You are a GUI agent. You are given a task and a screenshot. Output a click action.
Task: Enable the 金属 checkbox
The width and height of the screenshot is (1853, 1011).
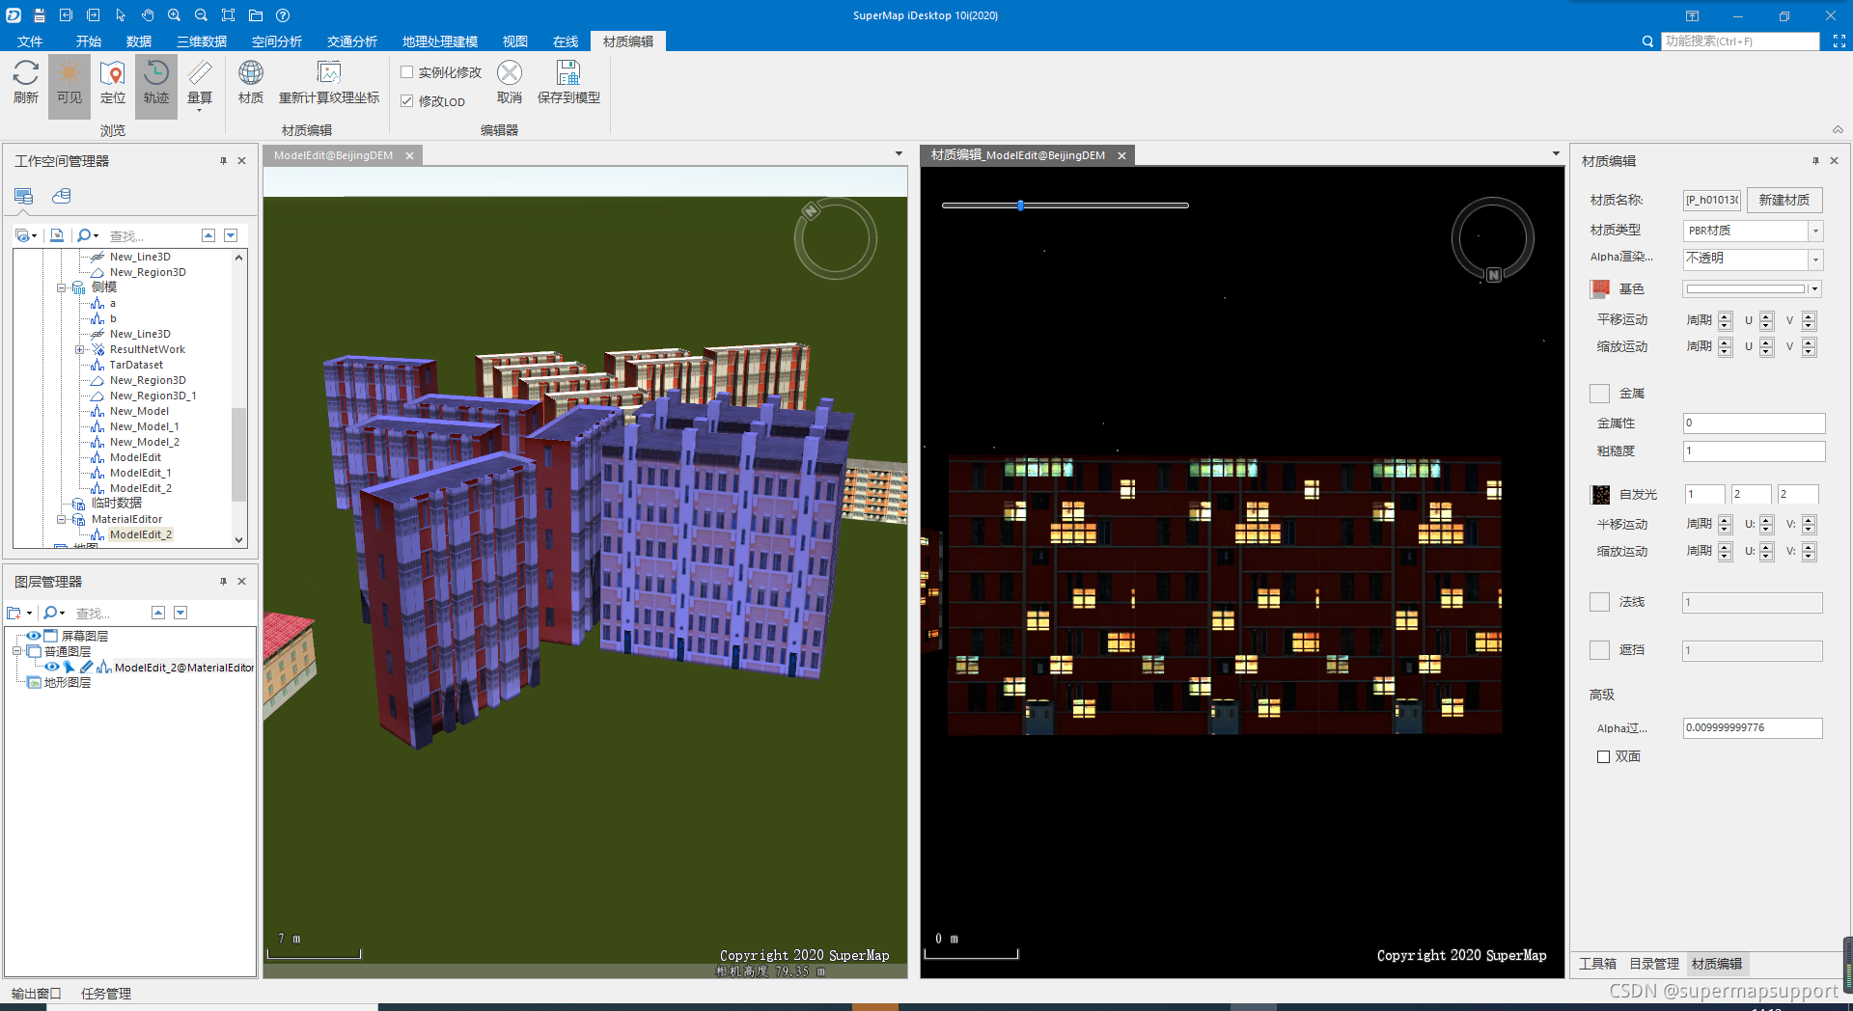tap(1599, 394)
